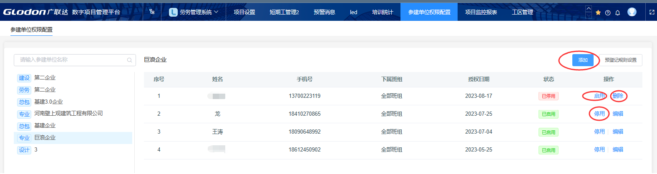The image size is (657, 174).
Task: Click the star favorites icon
Action: [x=598, y=12]
